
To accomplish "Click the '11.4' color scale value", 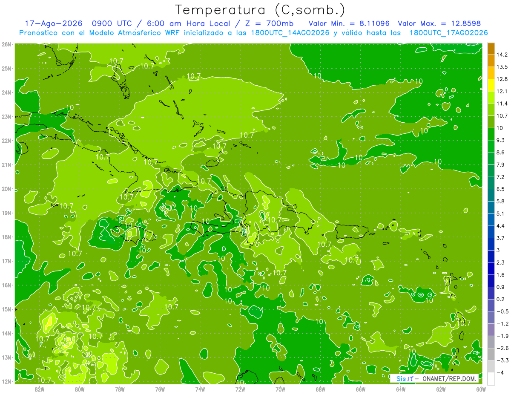I will click(x=502, y=104).
